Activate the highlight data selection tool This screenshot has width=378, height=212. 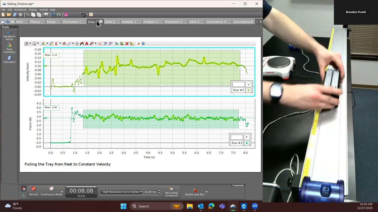click(x=51, y=44)
